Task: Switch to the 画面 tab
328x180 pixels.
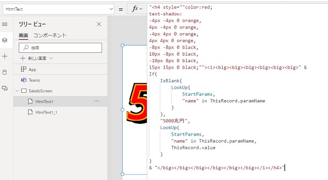Action: 23,36
